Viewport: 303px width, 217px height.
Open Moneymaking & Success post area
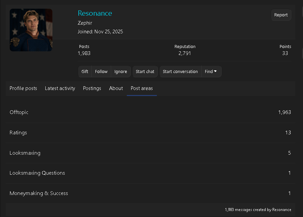pyautogui.click(x=150, y=193)
